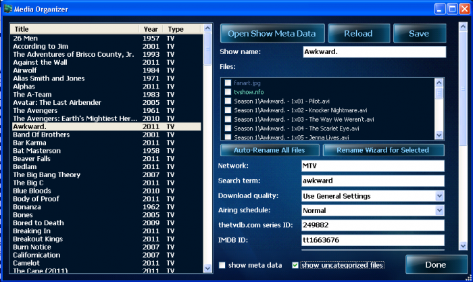473x282 pixels.
Task: Click show list scroll up arrow
Action: (207, 28)
